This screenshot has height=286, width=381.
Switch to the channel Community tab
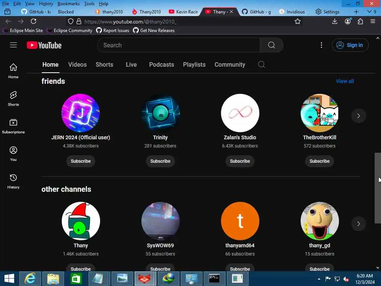click(x=230, y=65)
